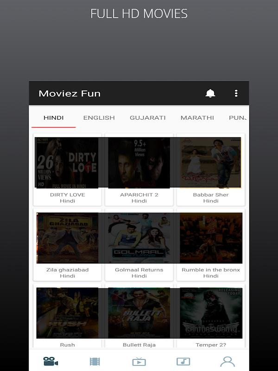278x371 pixels.
Task: Select the movie camera bottom tab
Action: [x=51, y=361]
